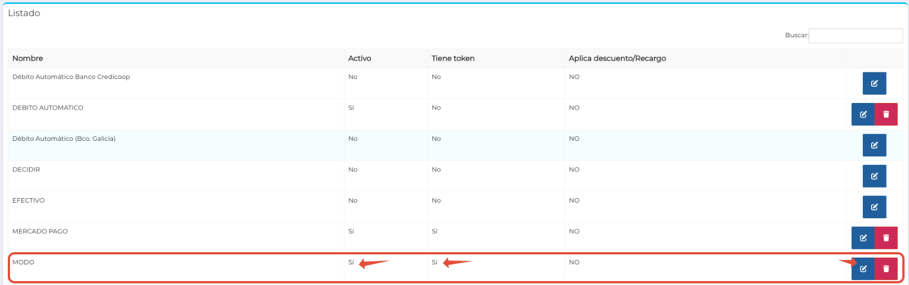Edit the MODO payment method
Viewport: 909px width, 285px height.
[863, 269]
